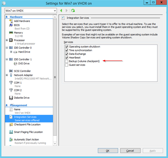Select the DVD Drive icon

click(x=15, y=63)
